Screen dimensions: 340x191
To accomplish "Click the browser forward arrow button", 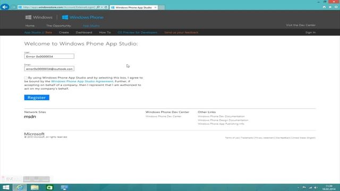I will (x=13, y=7).
